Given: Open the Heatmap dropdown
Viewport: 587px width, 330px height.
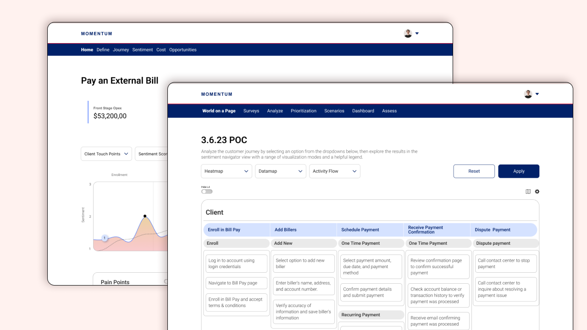Looking at the screenshot, I should 227,171.
